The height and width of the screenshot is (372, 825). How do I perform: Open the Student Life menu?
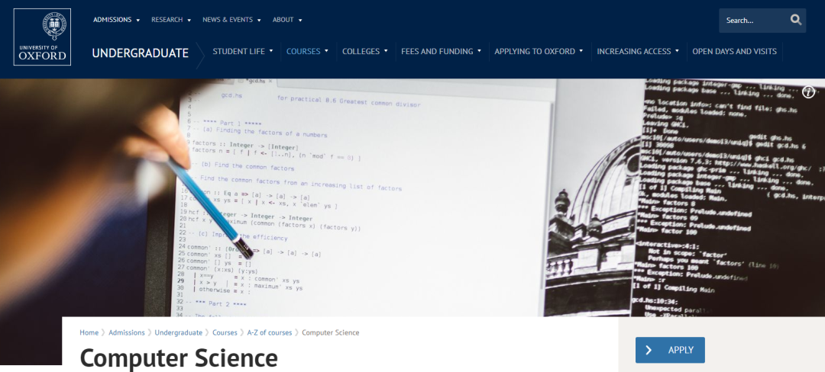click(243, 52)
